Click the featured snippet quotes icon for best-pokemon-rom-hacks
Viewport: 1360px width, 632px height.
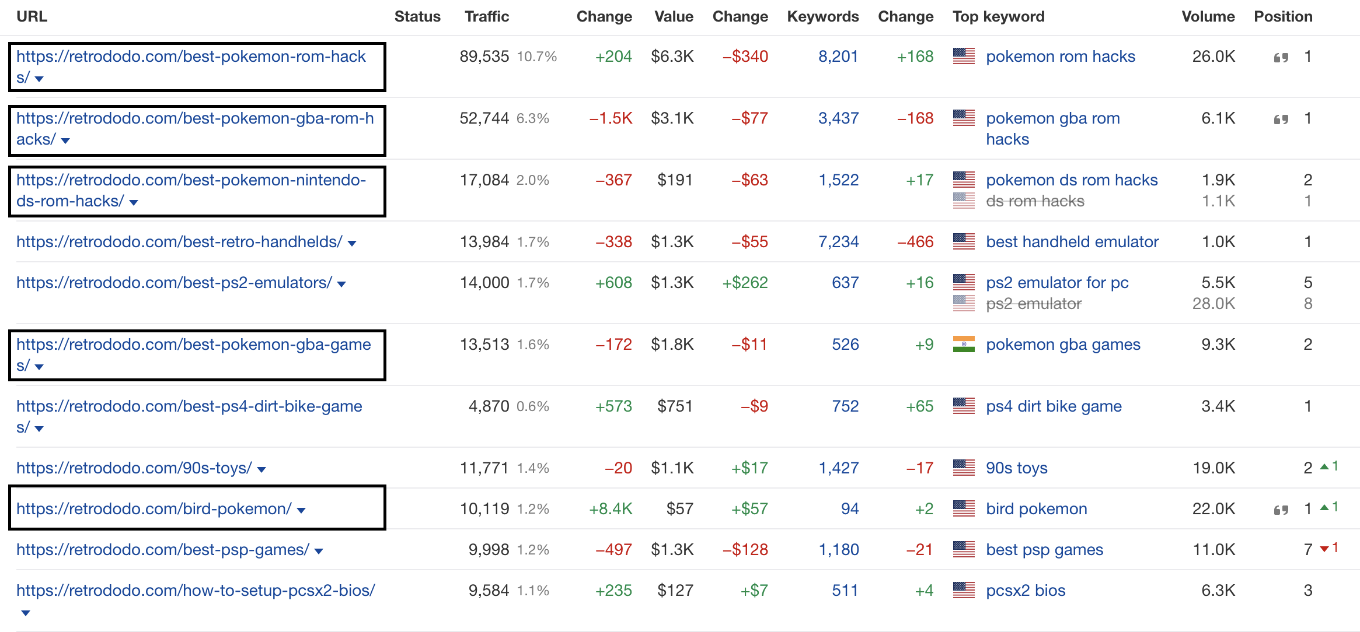[x=1282, y=58]
